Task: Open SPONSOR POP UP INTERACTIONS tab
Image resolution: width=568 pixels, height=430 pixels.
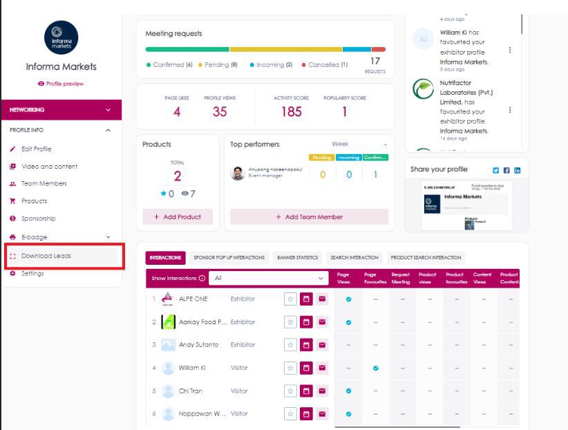Action: [229, 258]
